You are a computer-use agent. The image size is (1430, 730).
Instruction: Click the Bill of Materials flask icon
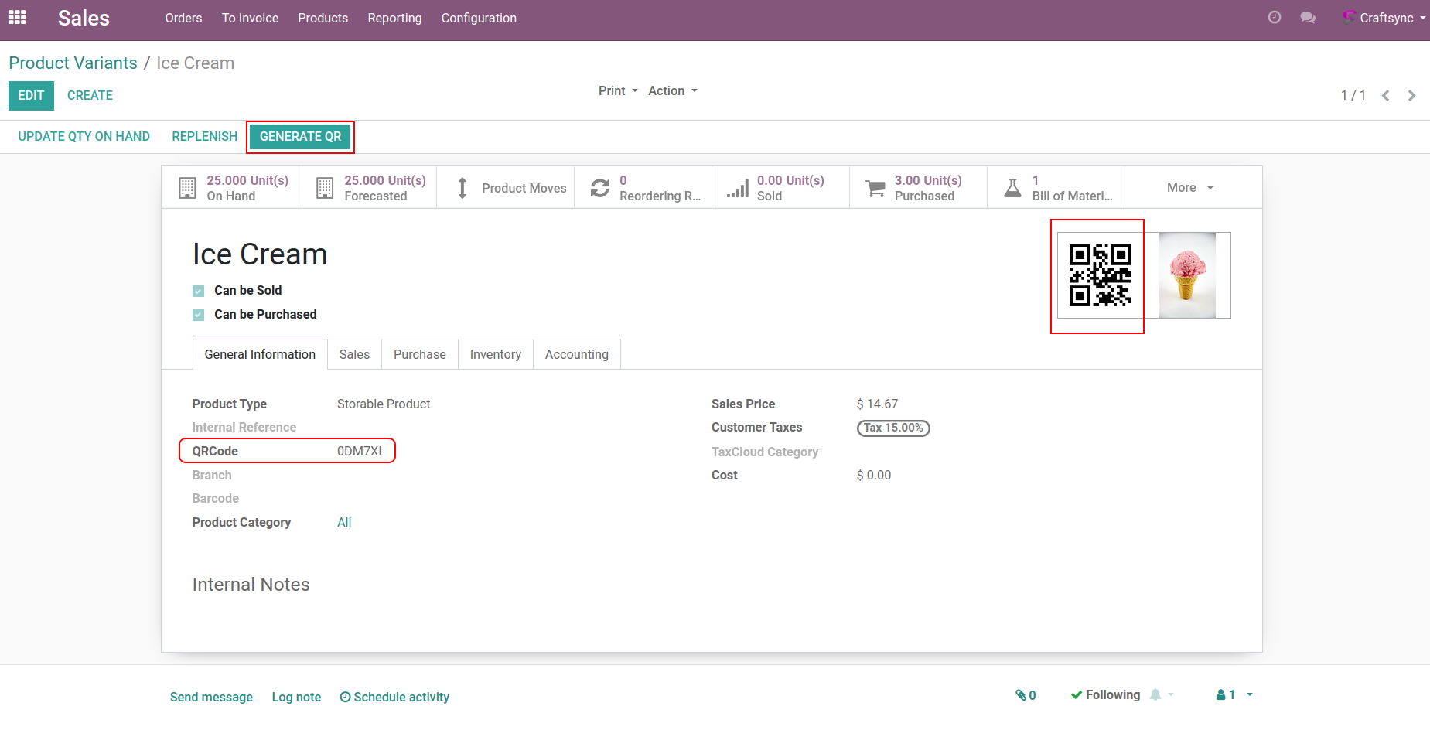[x=1012, y=188]
